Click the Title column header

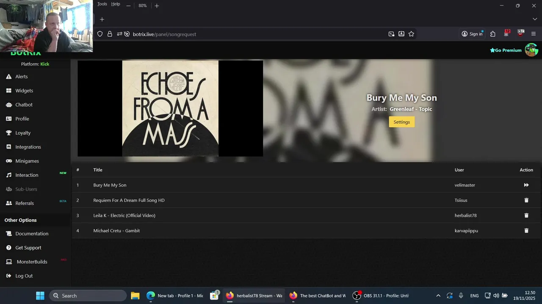98,170
